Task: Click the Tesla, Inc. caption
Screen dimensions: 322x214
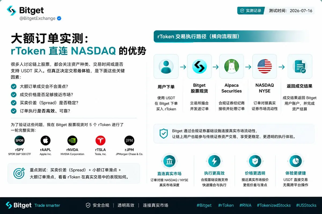Action: (x=100, y=154)
